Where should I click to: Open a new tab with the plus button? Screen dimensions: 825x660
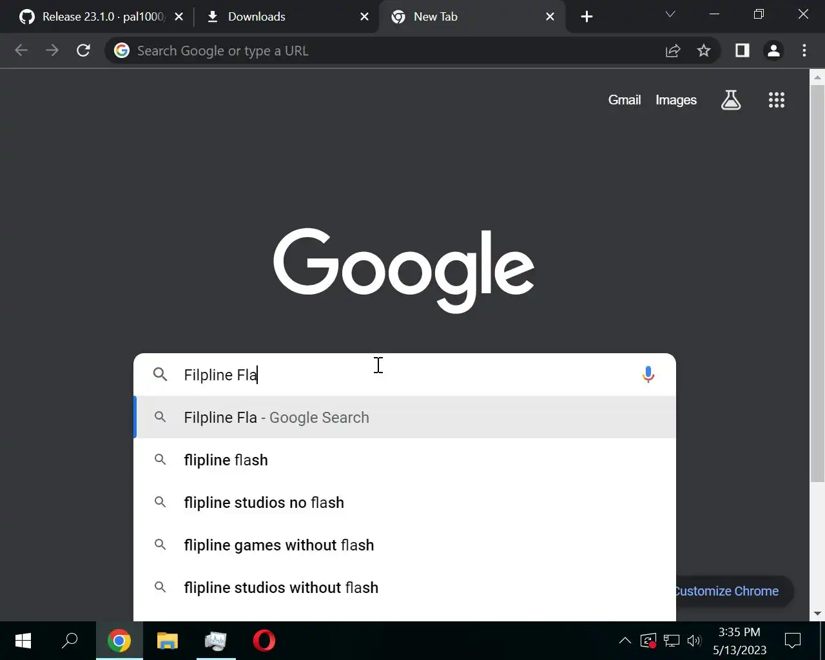[x=587, y=17]
